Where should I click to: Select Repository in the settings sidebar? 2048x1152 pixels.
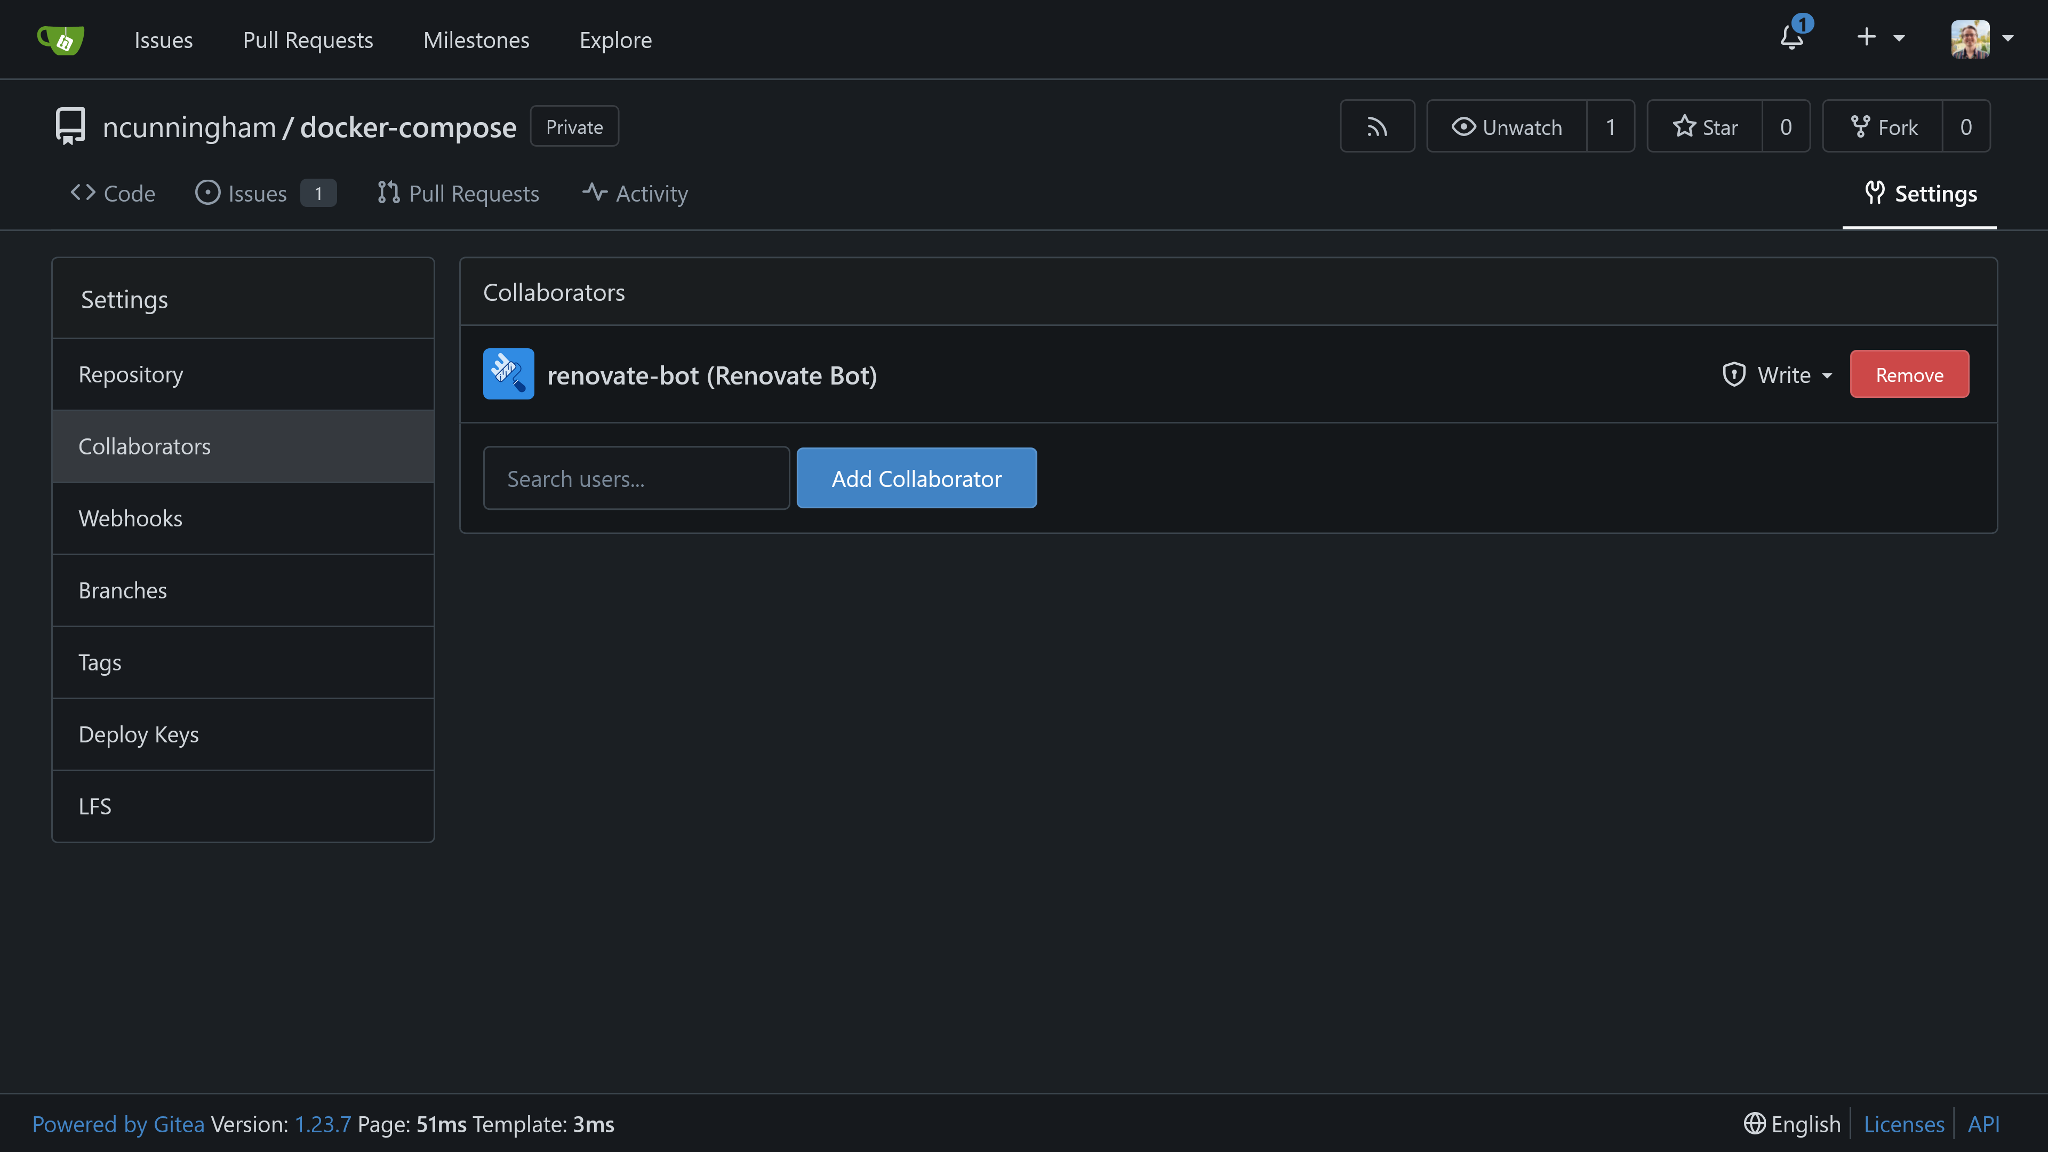click(243, 374)
